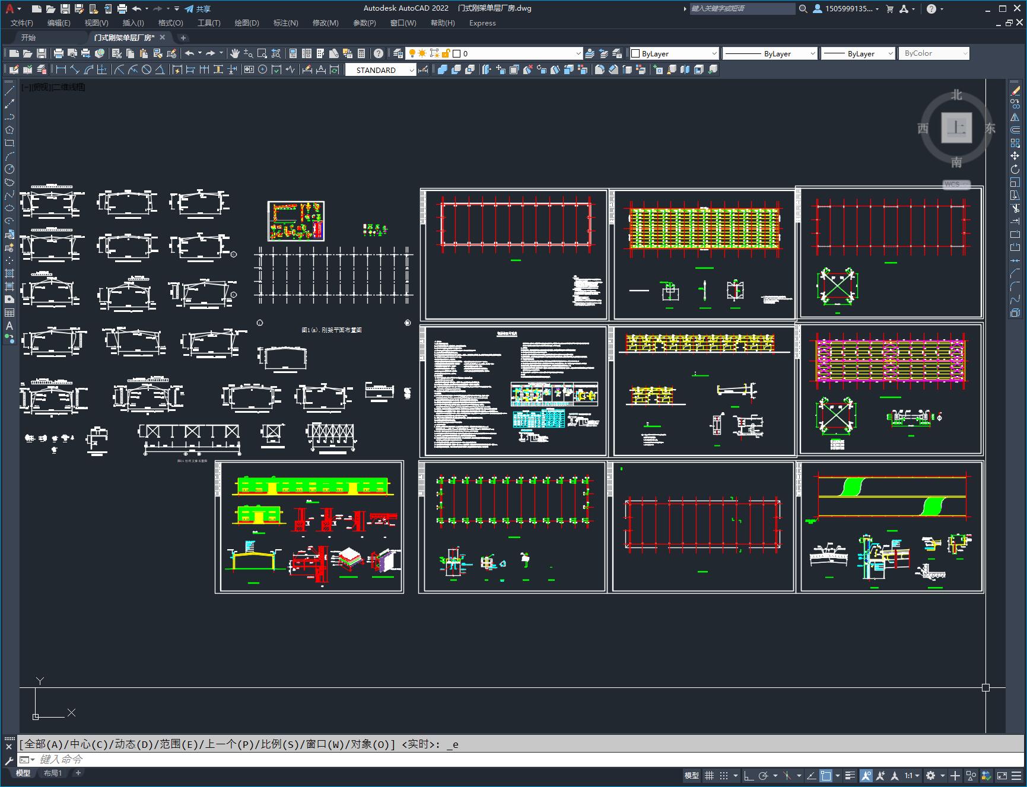Add a new layout with plus button

(x=78, y=773)
